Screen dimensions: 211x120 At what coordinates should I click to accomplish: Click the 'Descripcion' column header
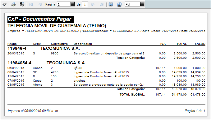pos(83,44)
